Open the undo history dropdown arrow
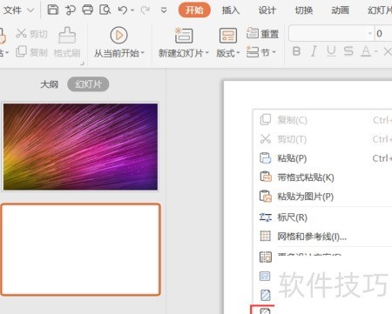This screenshot has width=392, height=314. click(132, 10)
